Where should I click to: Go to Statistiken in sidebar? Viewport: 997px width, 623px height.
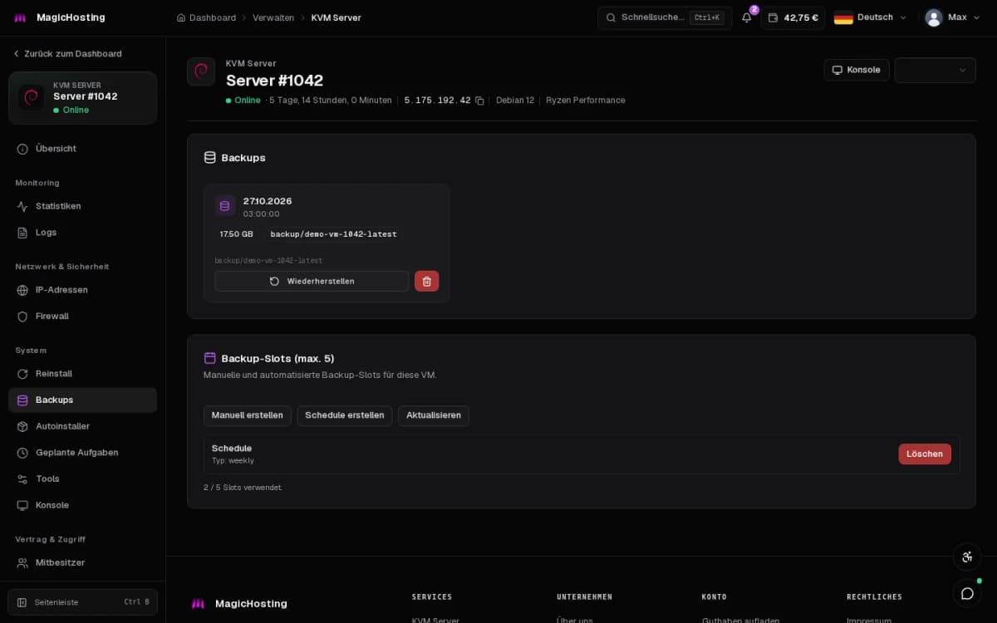click(82, 206)
